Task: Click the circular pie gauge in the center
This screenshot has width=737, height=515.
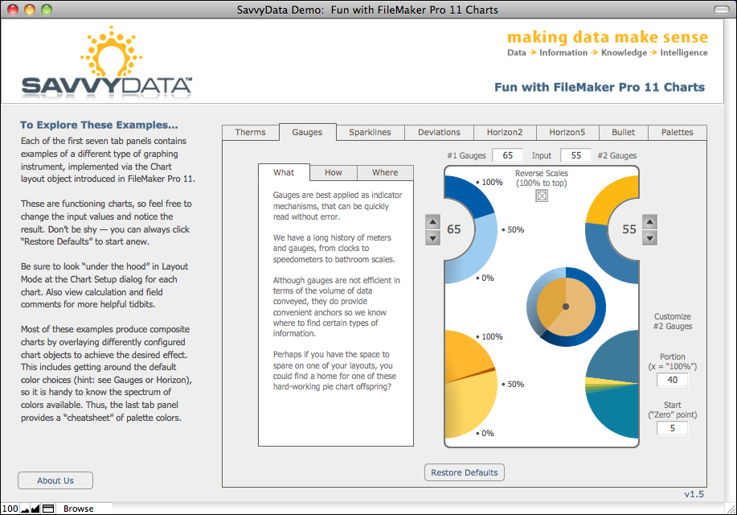Action: tap(566, 307)
